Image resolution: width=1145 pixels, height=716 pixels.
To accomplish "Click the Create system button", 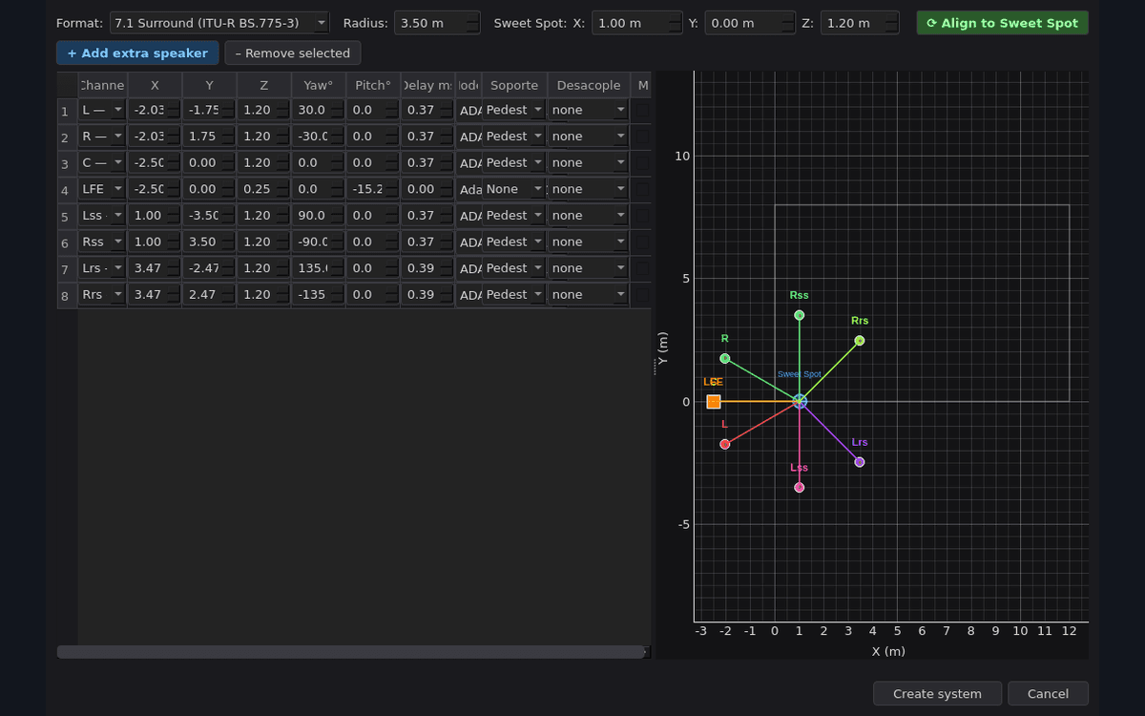I will [x=937, y=694].
